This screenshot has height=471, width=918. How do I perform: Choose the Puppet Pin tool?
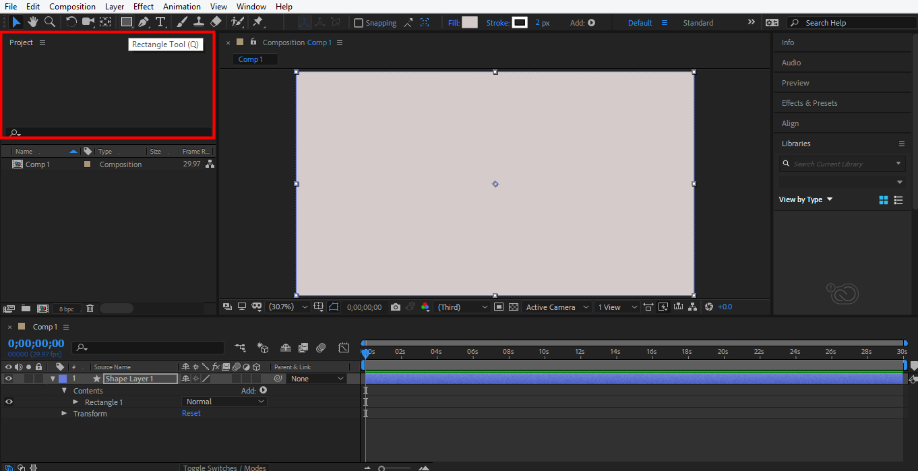coord(257,22)
